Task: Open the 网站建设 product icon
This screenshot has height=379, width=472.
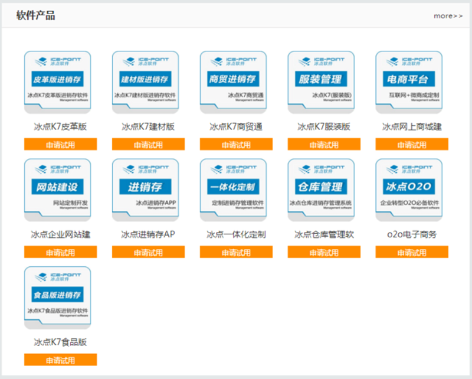Action: (x=57, y=190)
